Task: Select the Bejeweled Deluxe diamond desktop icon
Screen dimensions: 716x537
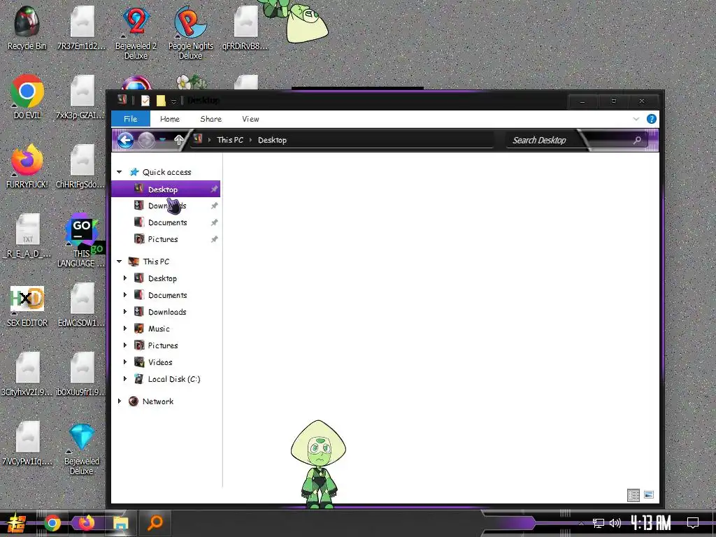Action: click(81, 448)
